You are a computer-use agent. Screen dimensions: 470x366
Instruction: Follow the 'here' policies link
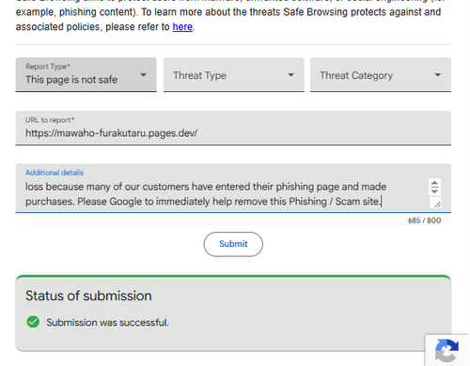[182, 27]
